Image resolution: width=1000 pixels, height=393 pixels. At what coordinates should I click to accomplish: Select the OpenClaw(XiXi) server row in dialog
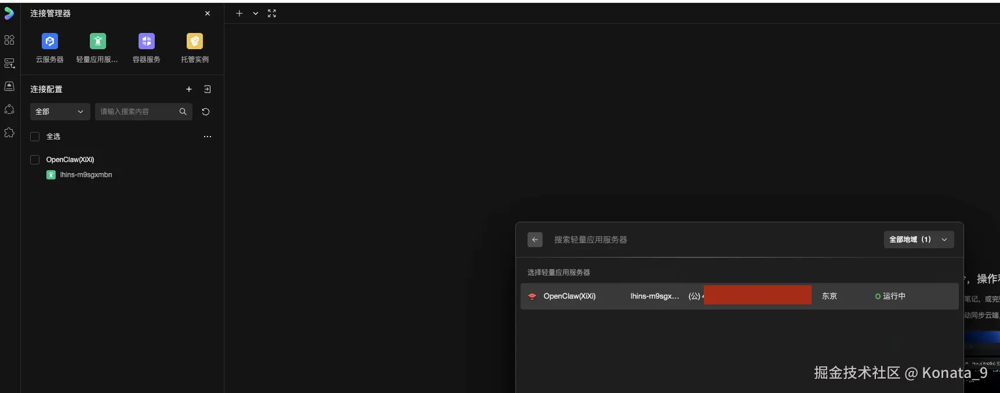pyautogui.click(x=739, y=296)
